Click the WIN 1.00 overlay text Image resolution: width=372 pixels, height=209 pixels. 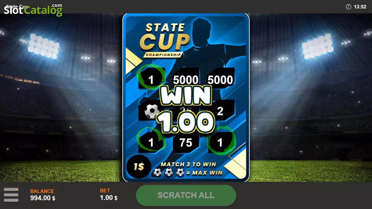click(x=185, y=109)
